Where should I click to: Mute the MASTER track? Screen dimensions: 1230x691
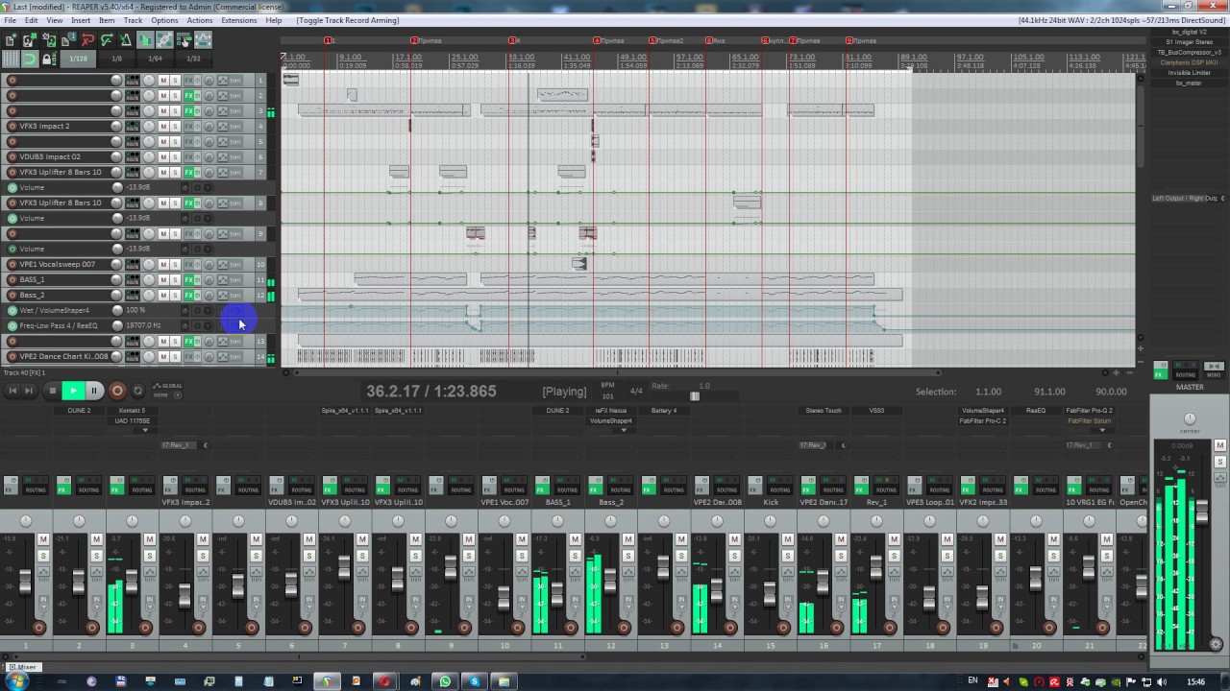1220,445
